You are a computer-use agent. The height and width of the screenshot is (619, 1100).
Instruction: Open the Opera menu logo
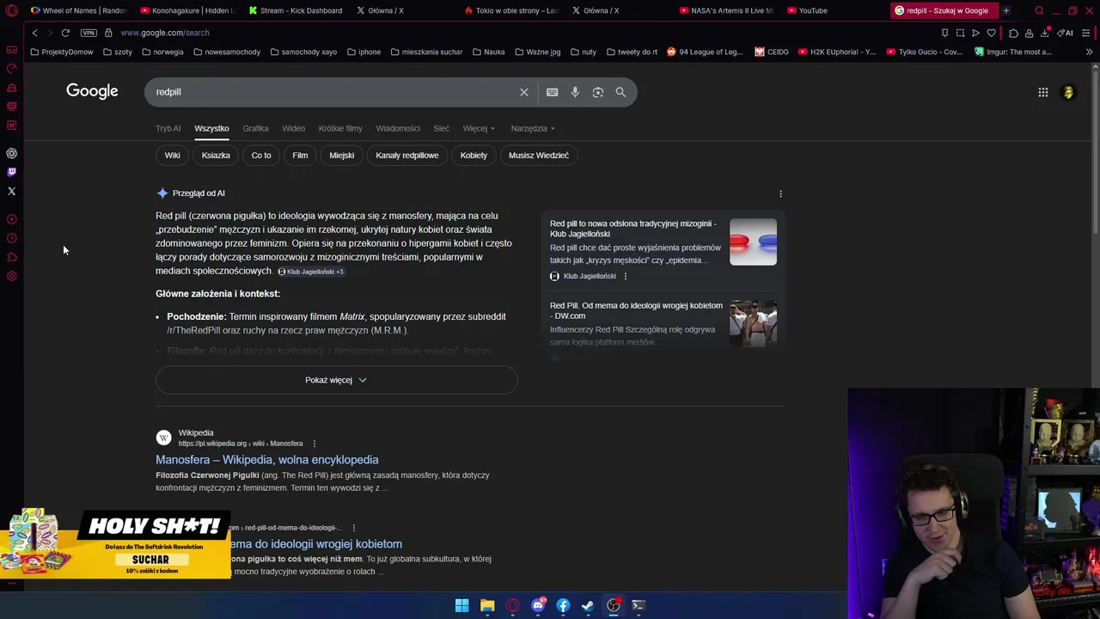pos(12,10)
